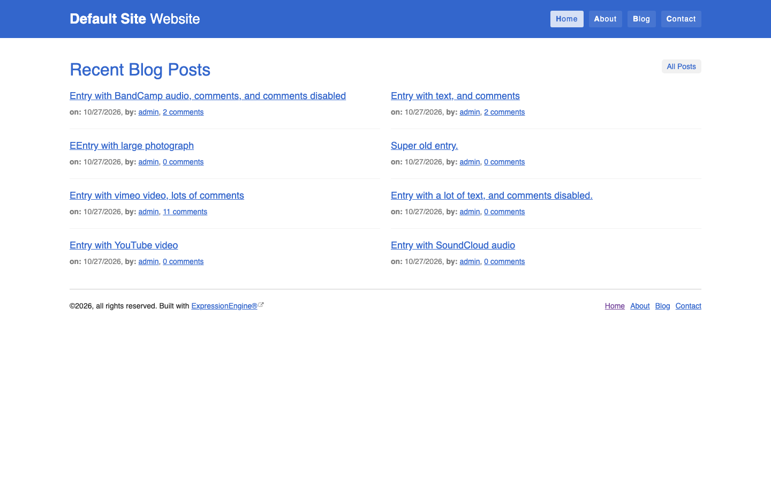View the 11 comments link
Viewport: 771px width, 482px height.
pyautogui.click(x=185, y=212)
